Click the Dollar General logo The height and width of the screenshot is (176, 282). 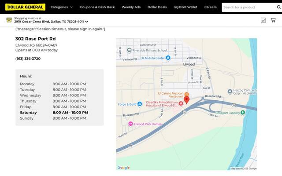point(25,7)
